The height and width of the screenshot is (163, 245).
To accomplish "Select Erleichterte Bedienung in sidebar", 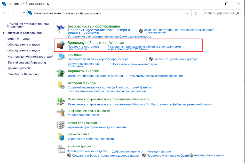I will tap(23, 74).
